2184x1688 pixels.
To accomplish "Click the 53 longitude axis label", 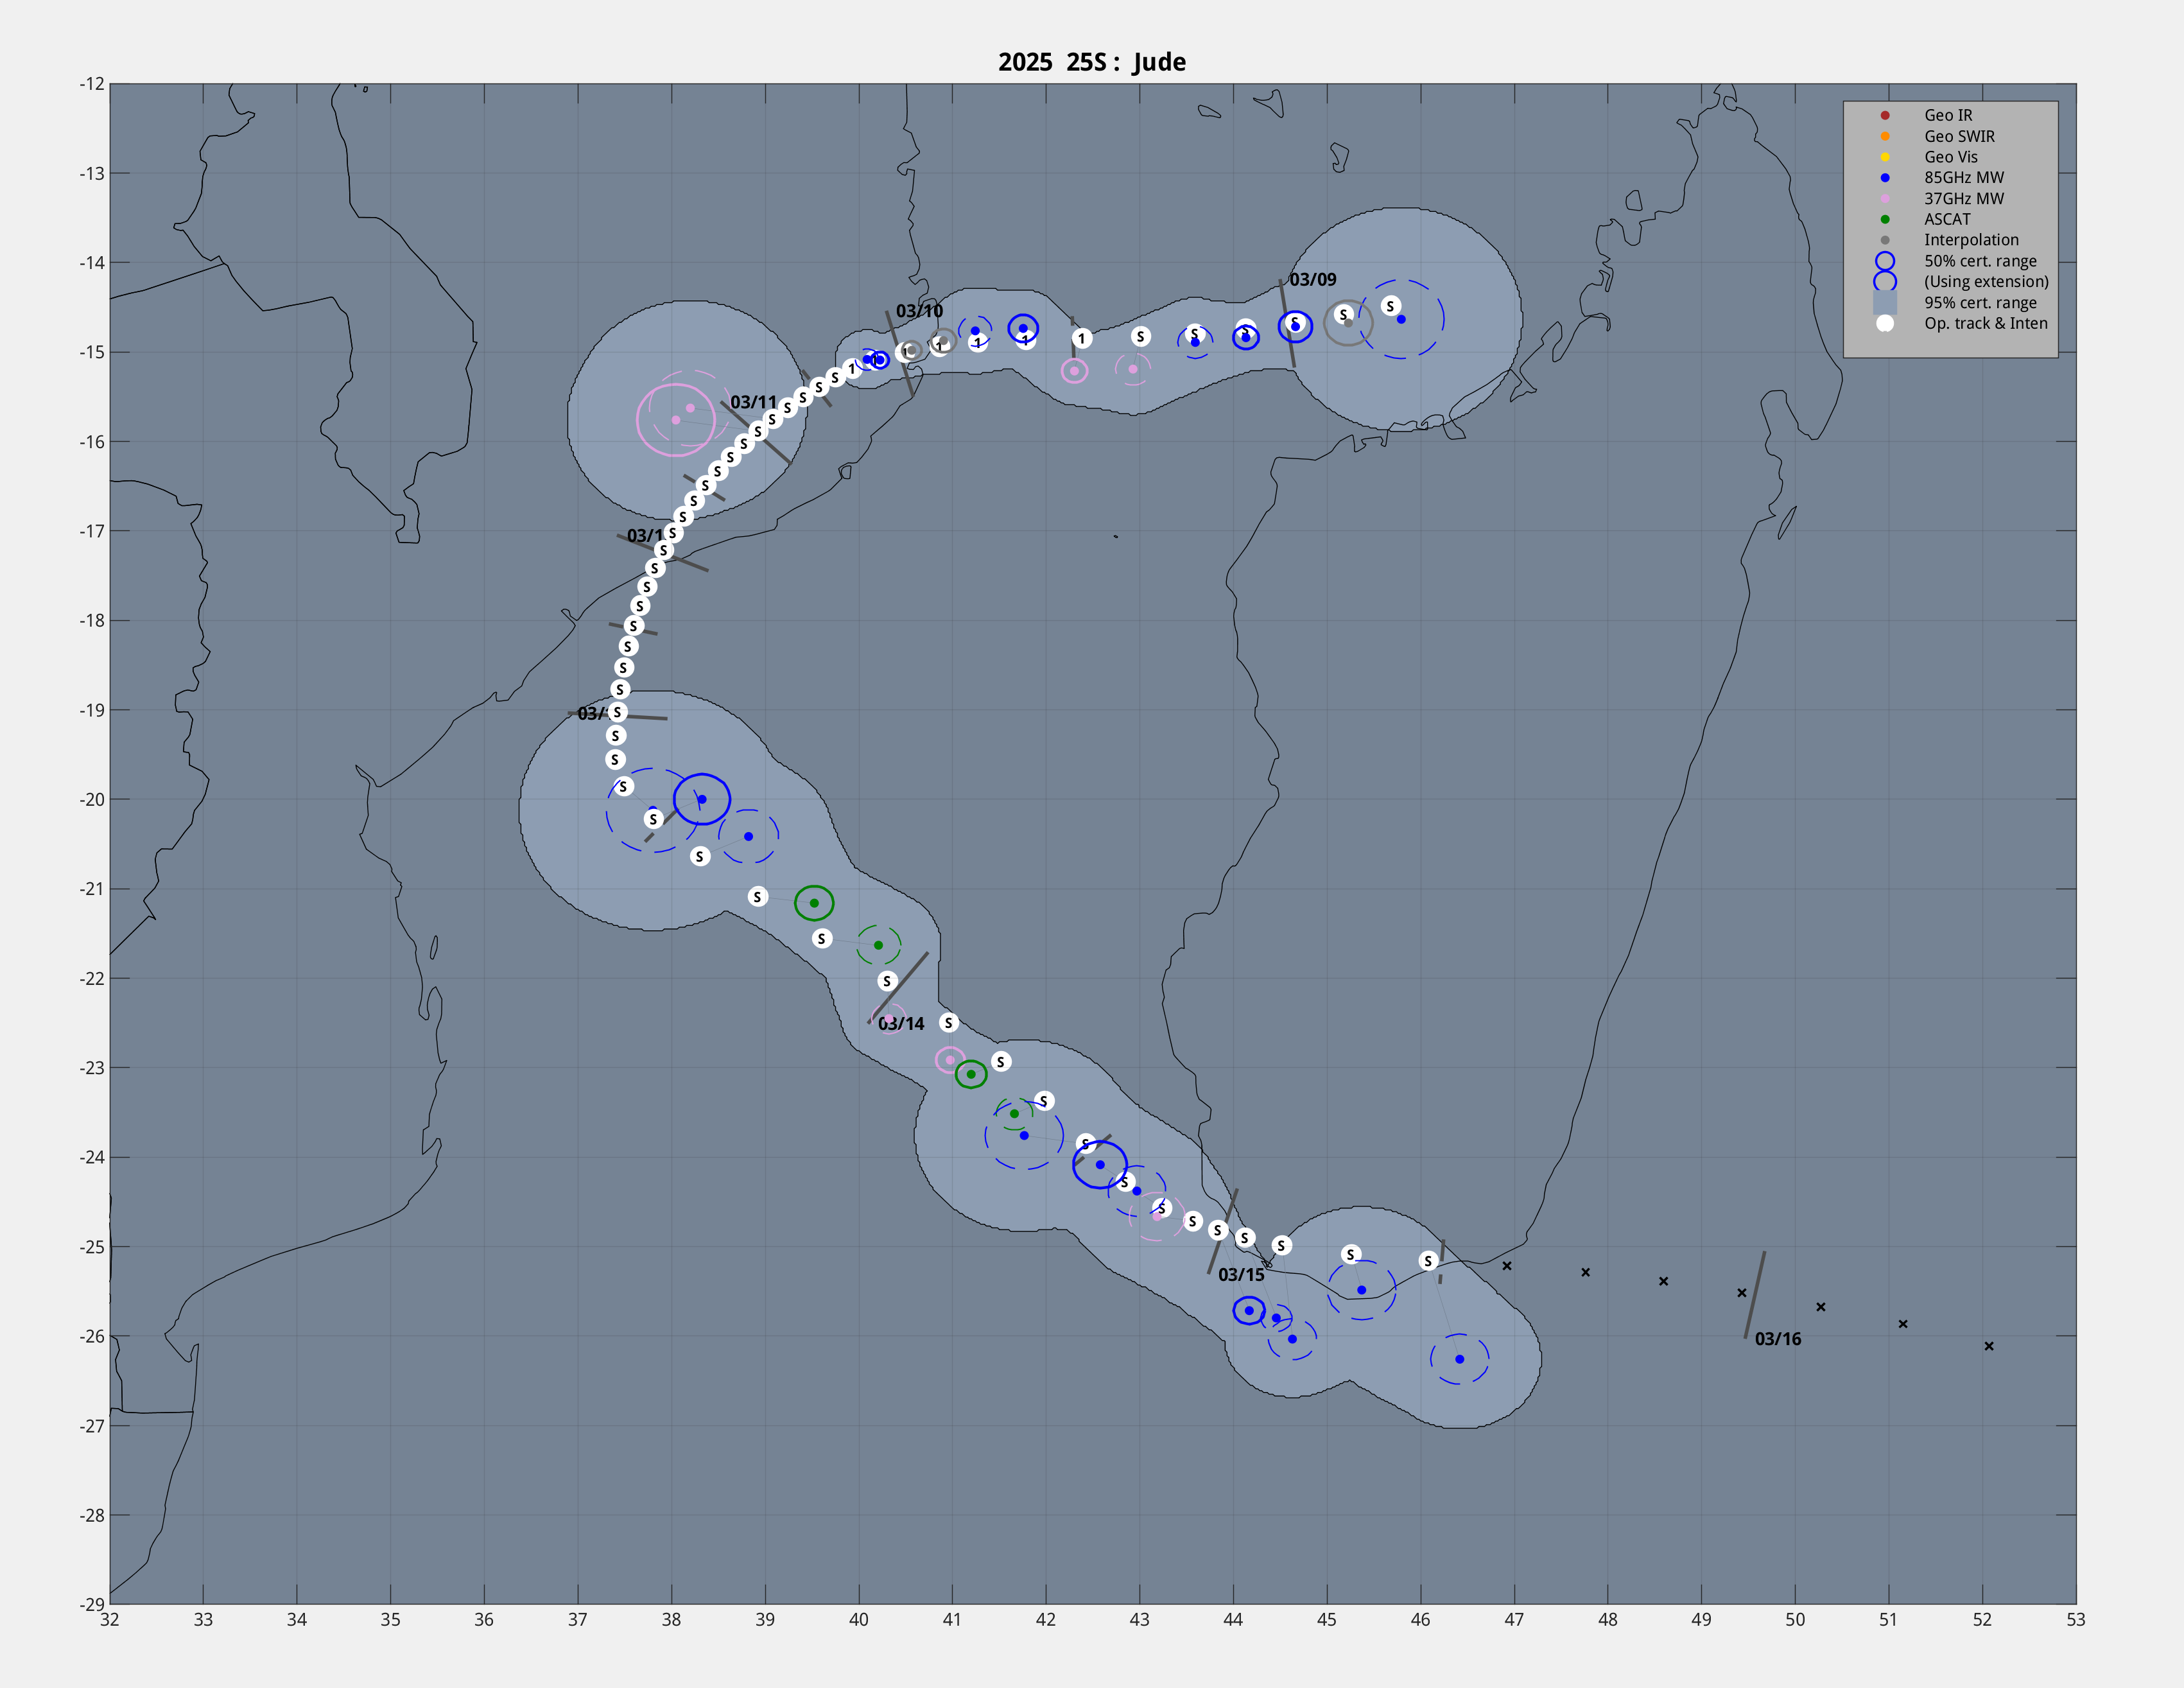I will point(2076,1620).
